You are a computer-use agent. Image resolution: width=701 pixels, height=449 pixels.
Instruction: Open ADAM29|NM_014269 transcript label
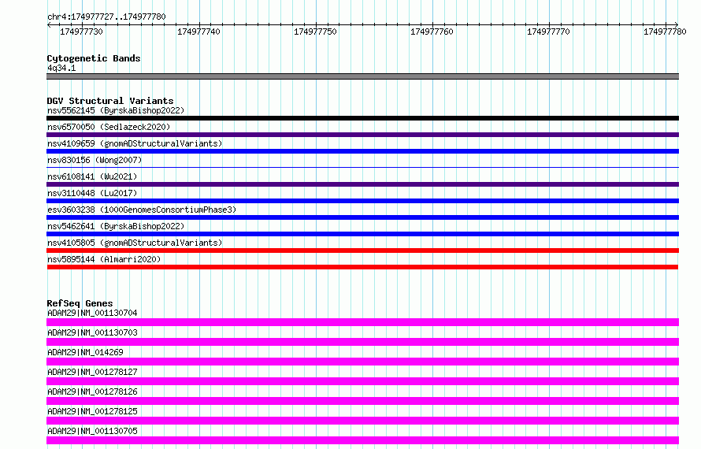pyautogui.click(x=85, y=352)
